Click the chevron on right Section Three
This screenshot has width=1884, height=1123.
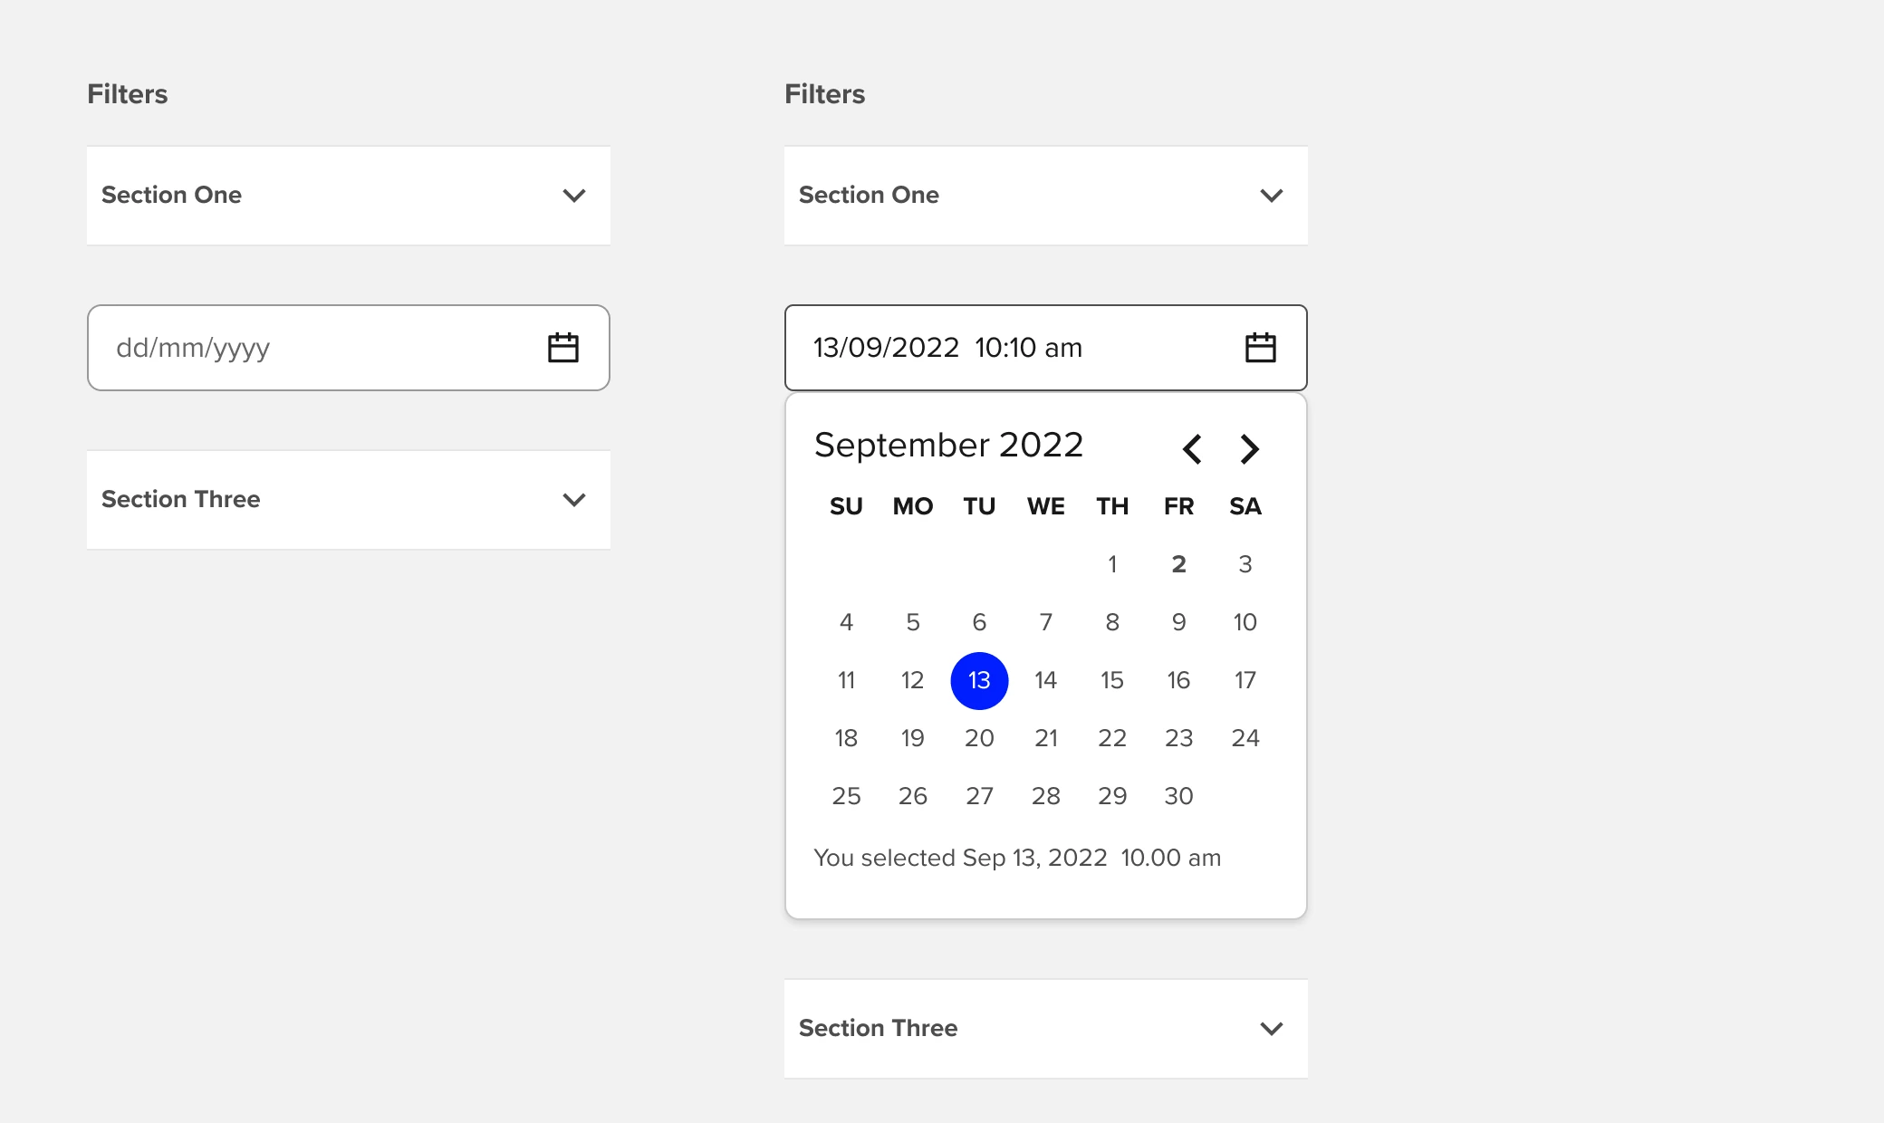(1270, 1028)
